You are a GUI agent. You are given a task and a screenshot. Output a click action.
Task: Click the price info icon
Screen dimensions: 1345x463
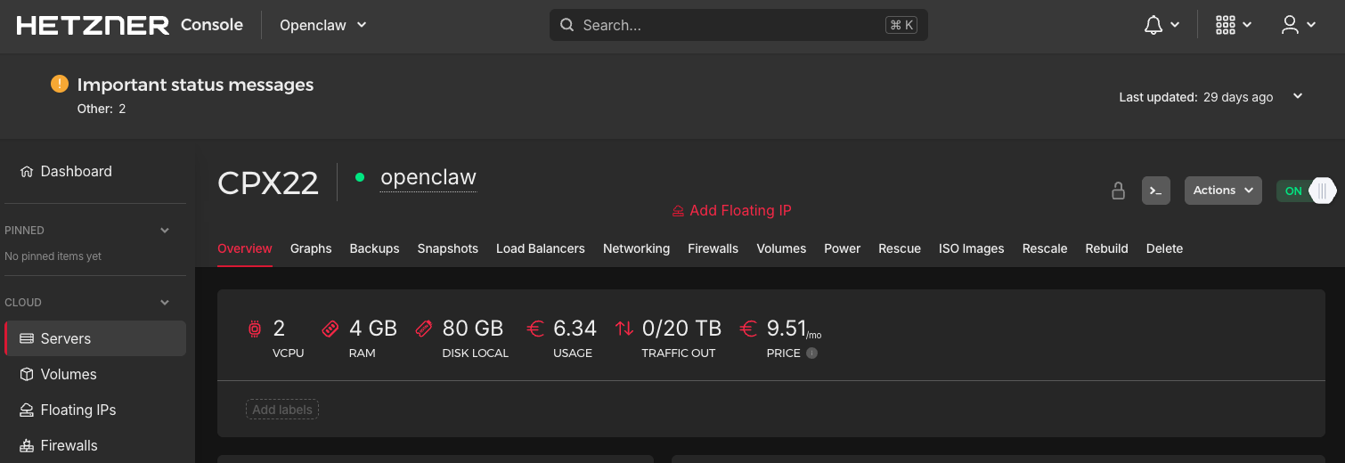coord(811,353)
